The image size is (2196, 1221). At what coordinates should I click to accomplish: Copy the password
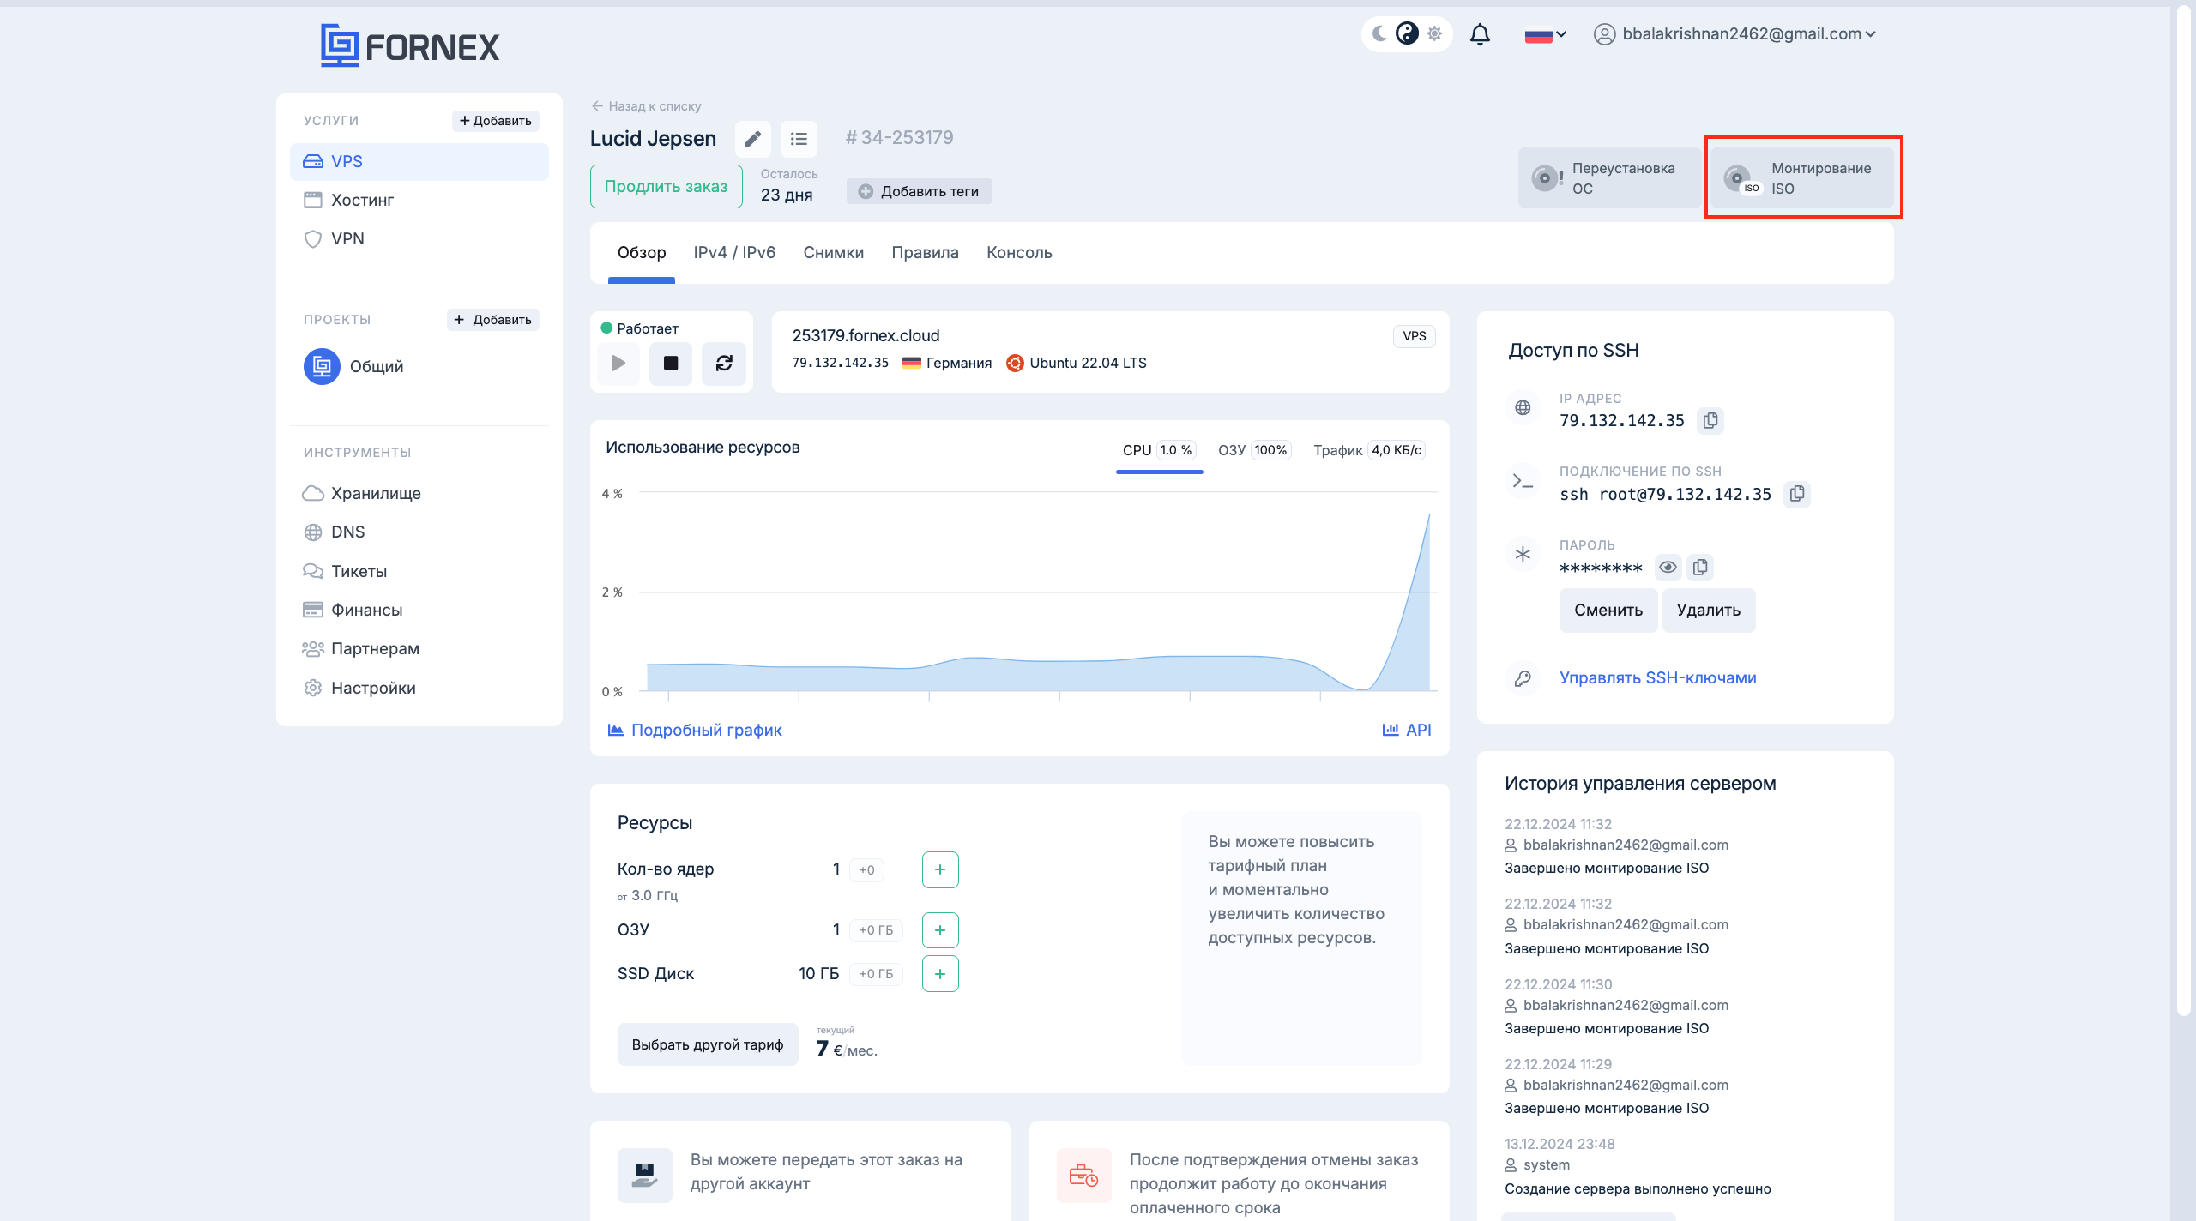click(x=1700, y=568)
